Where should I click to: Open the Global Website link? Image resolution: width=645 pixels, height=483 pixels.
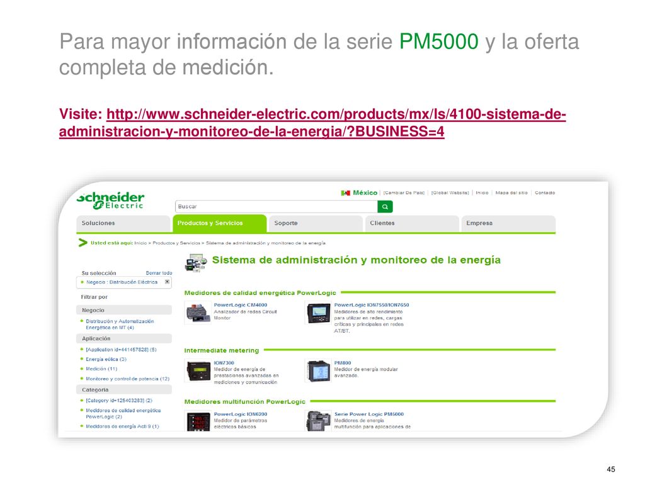(x=450, y=192)
